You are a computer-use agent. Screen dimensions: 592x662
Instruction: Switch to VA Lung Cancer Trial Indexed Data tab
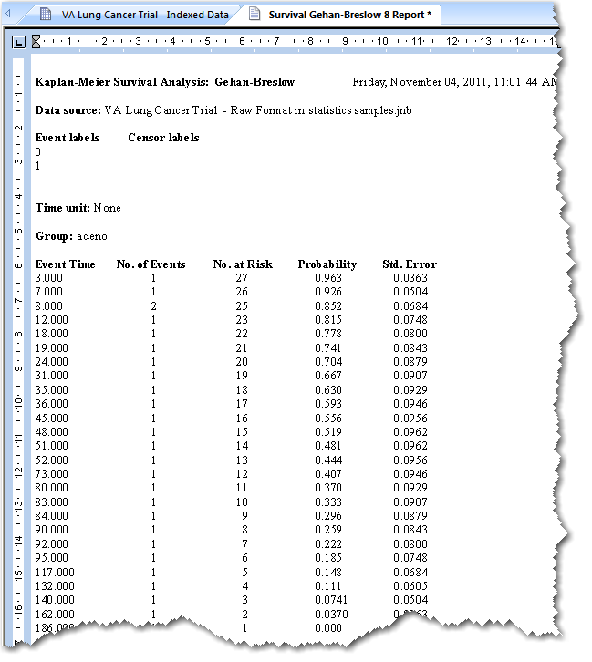[x=135, y=15]
